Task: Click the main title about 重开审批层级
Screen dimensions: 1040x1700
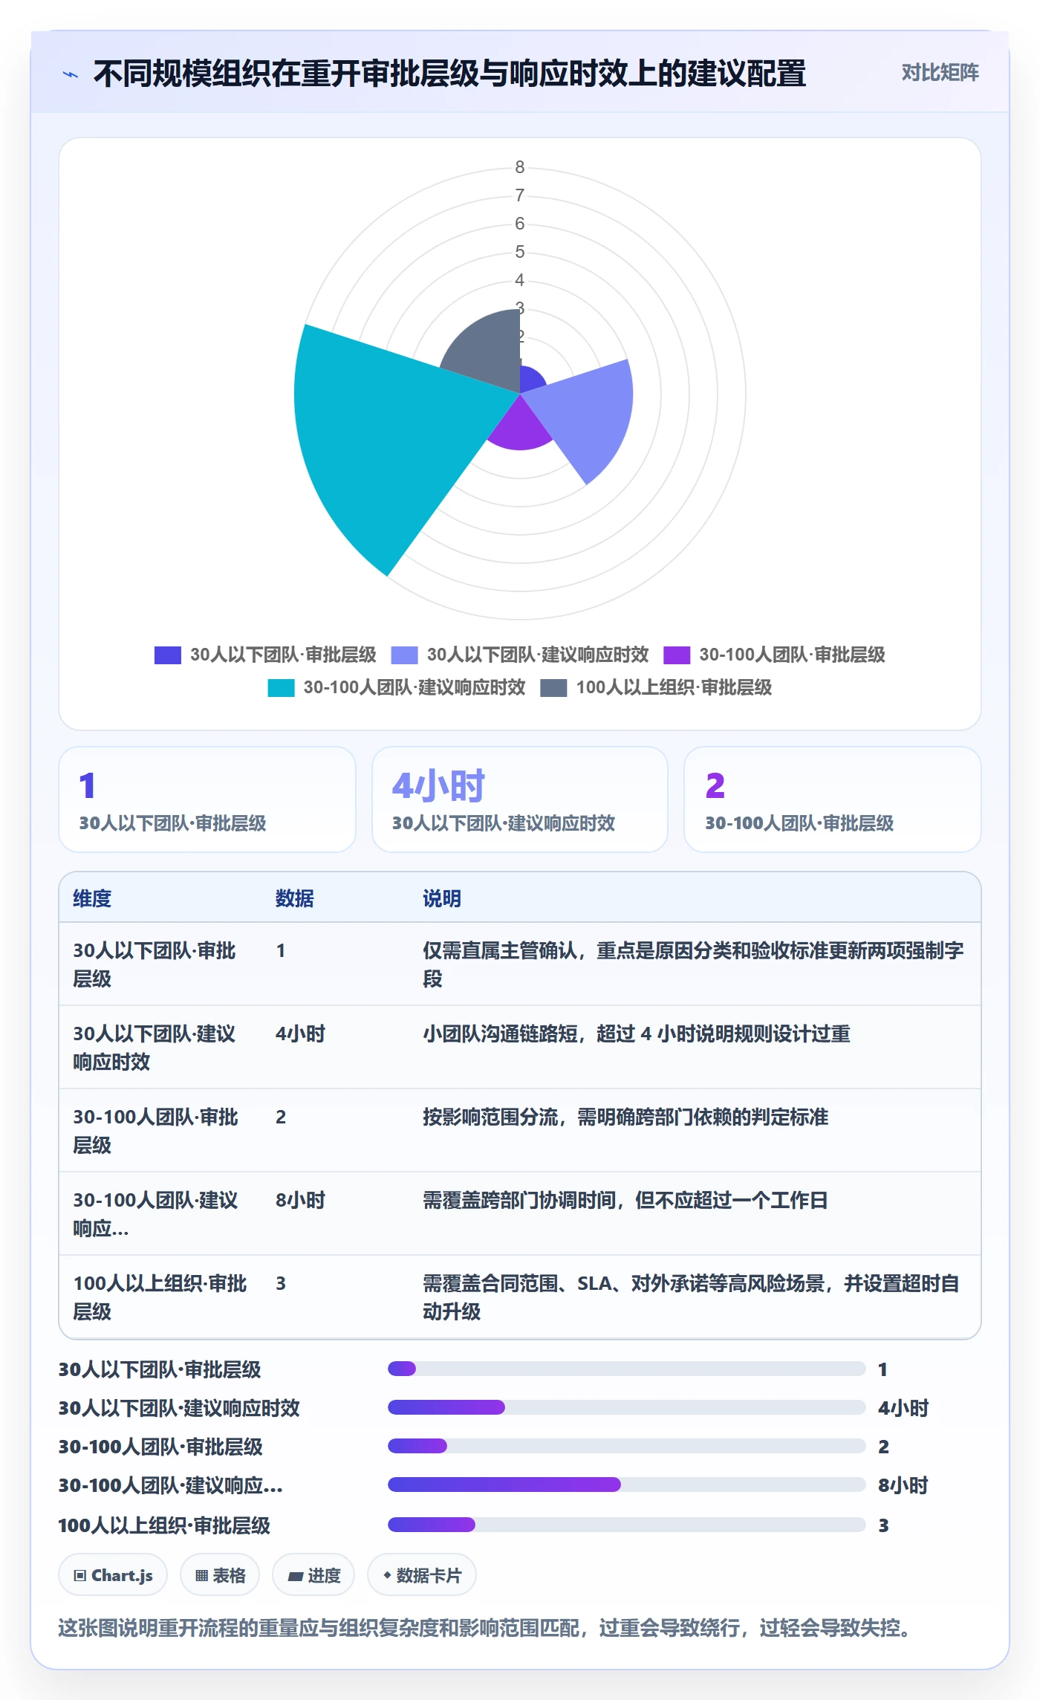Action: 449,74
